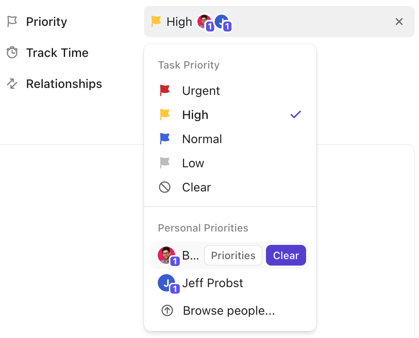Image resolution: width=419 pixels, height=338 pixels.
Task: Choose Low from the Task Priority list
Action: [x=193, y=163]
